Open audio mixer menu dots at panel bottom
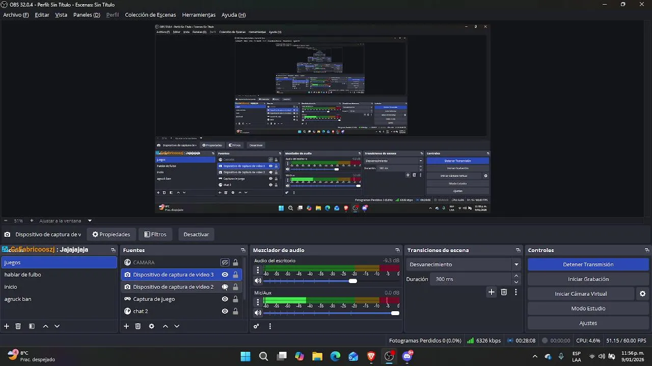The image size is (652, 366). click(270, 326)
